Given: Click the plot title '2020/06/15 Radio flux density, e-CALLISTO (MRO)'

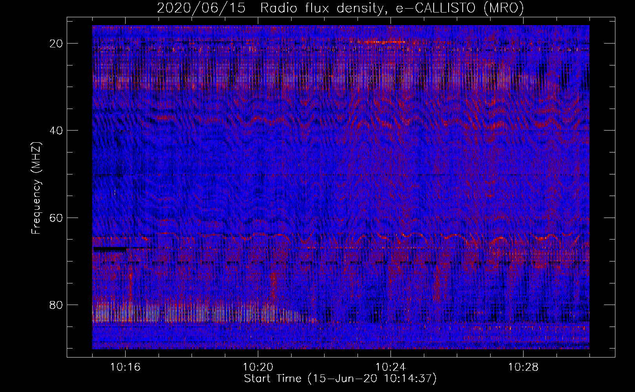Looking at the screenshot, I should coord(340,8).
